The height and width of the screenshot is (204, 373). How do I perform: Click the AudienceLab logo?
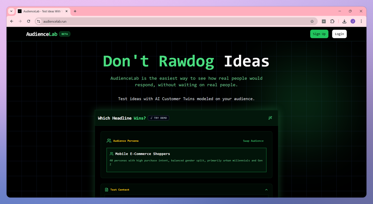[x=42, y=34]
